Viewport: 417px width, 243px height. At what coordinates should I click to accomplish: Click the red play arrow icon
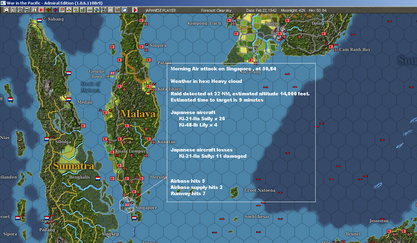135,10
